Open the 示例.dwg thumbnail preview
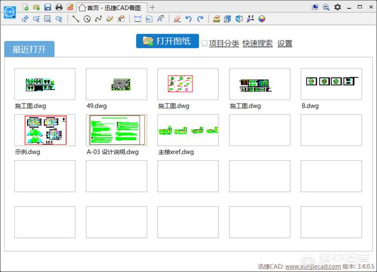Viewport: 377px width, 272px height. tap(45, 130)
